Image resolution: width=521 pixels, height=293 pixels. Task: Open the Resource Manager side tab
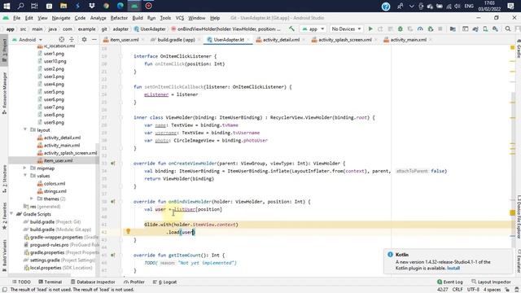coord(4,93)
